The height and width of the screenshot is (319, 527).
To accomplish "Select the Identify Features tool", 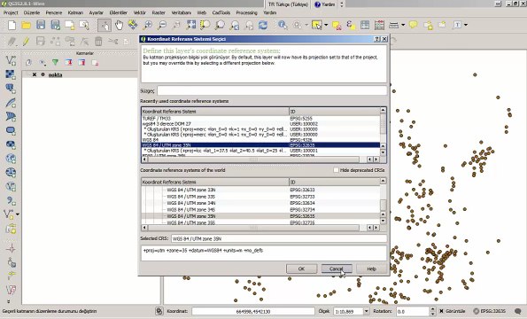I will pyautogui.click(x=283, y=25).
